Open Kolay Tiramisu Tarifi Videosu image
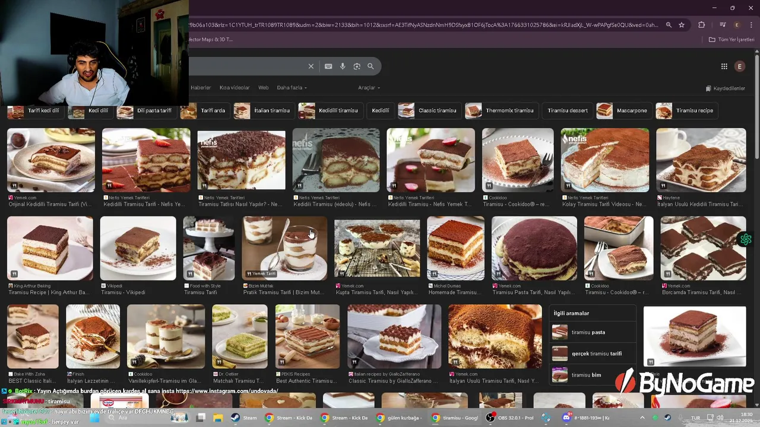This screenshot has width=760, height=427. click(x=605, y=160)
